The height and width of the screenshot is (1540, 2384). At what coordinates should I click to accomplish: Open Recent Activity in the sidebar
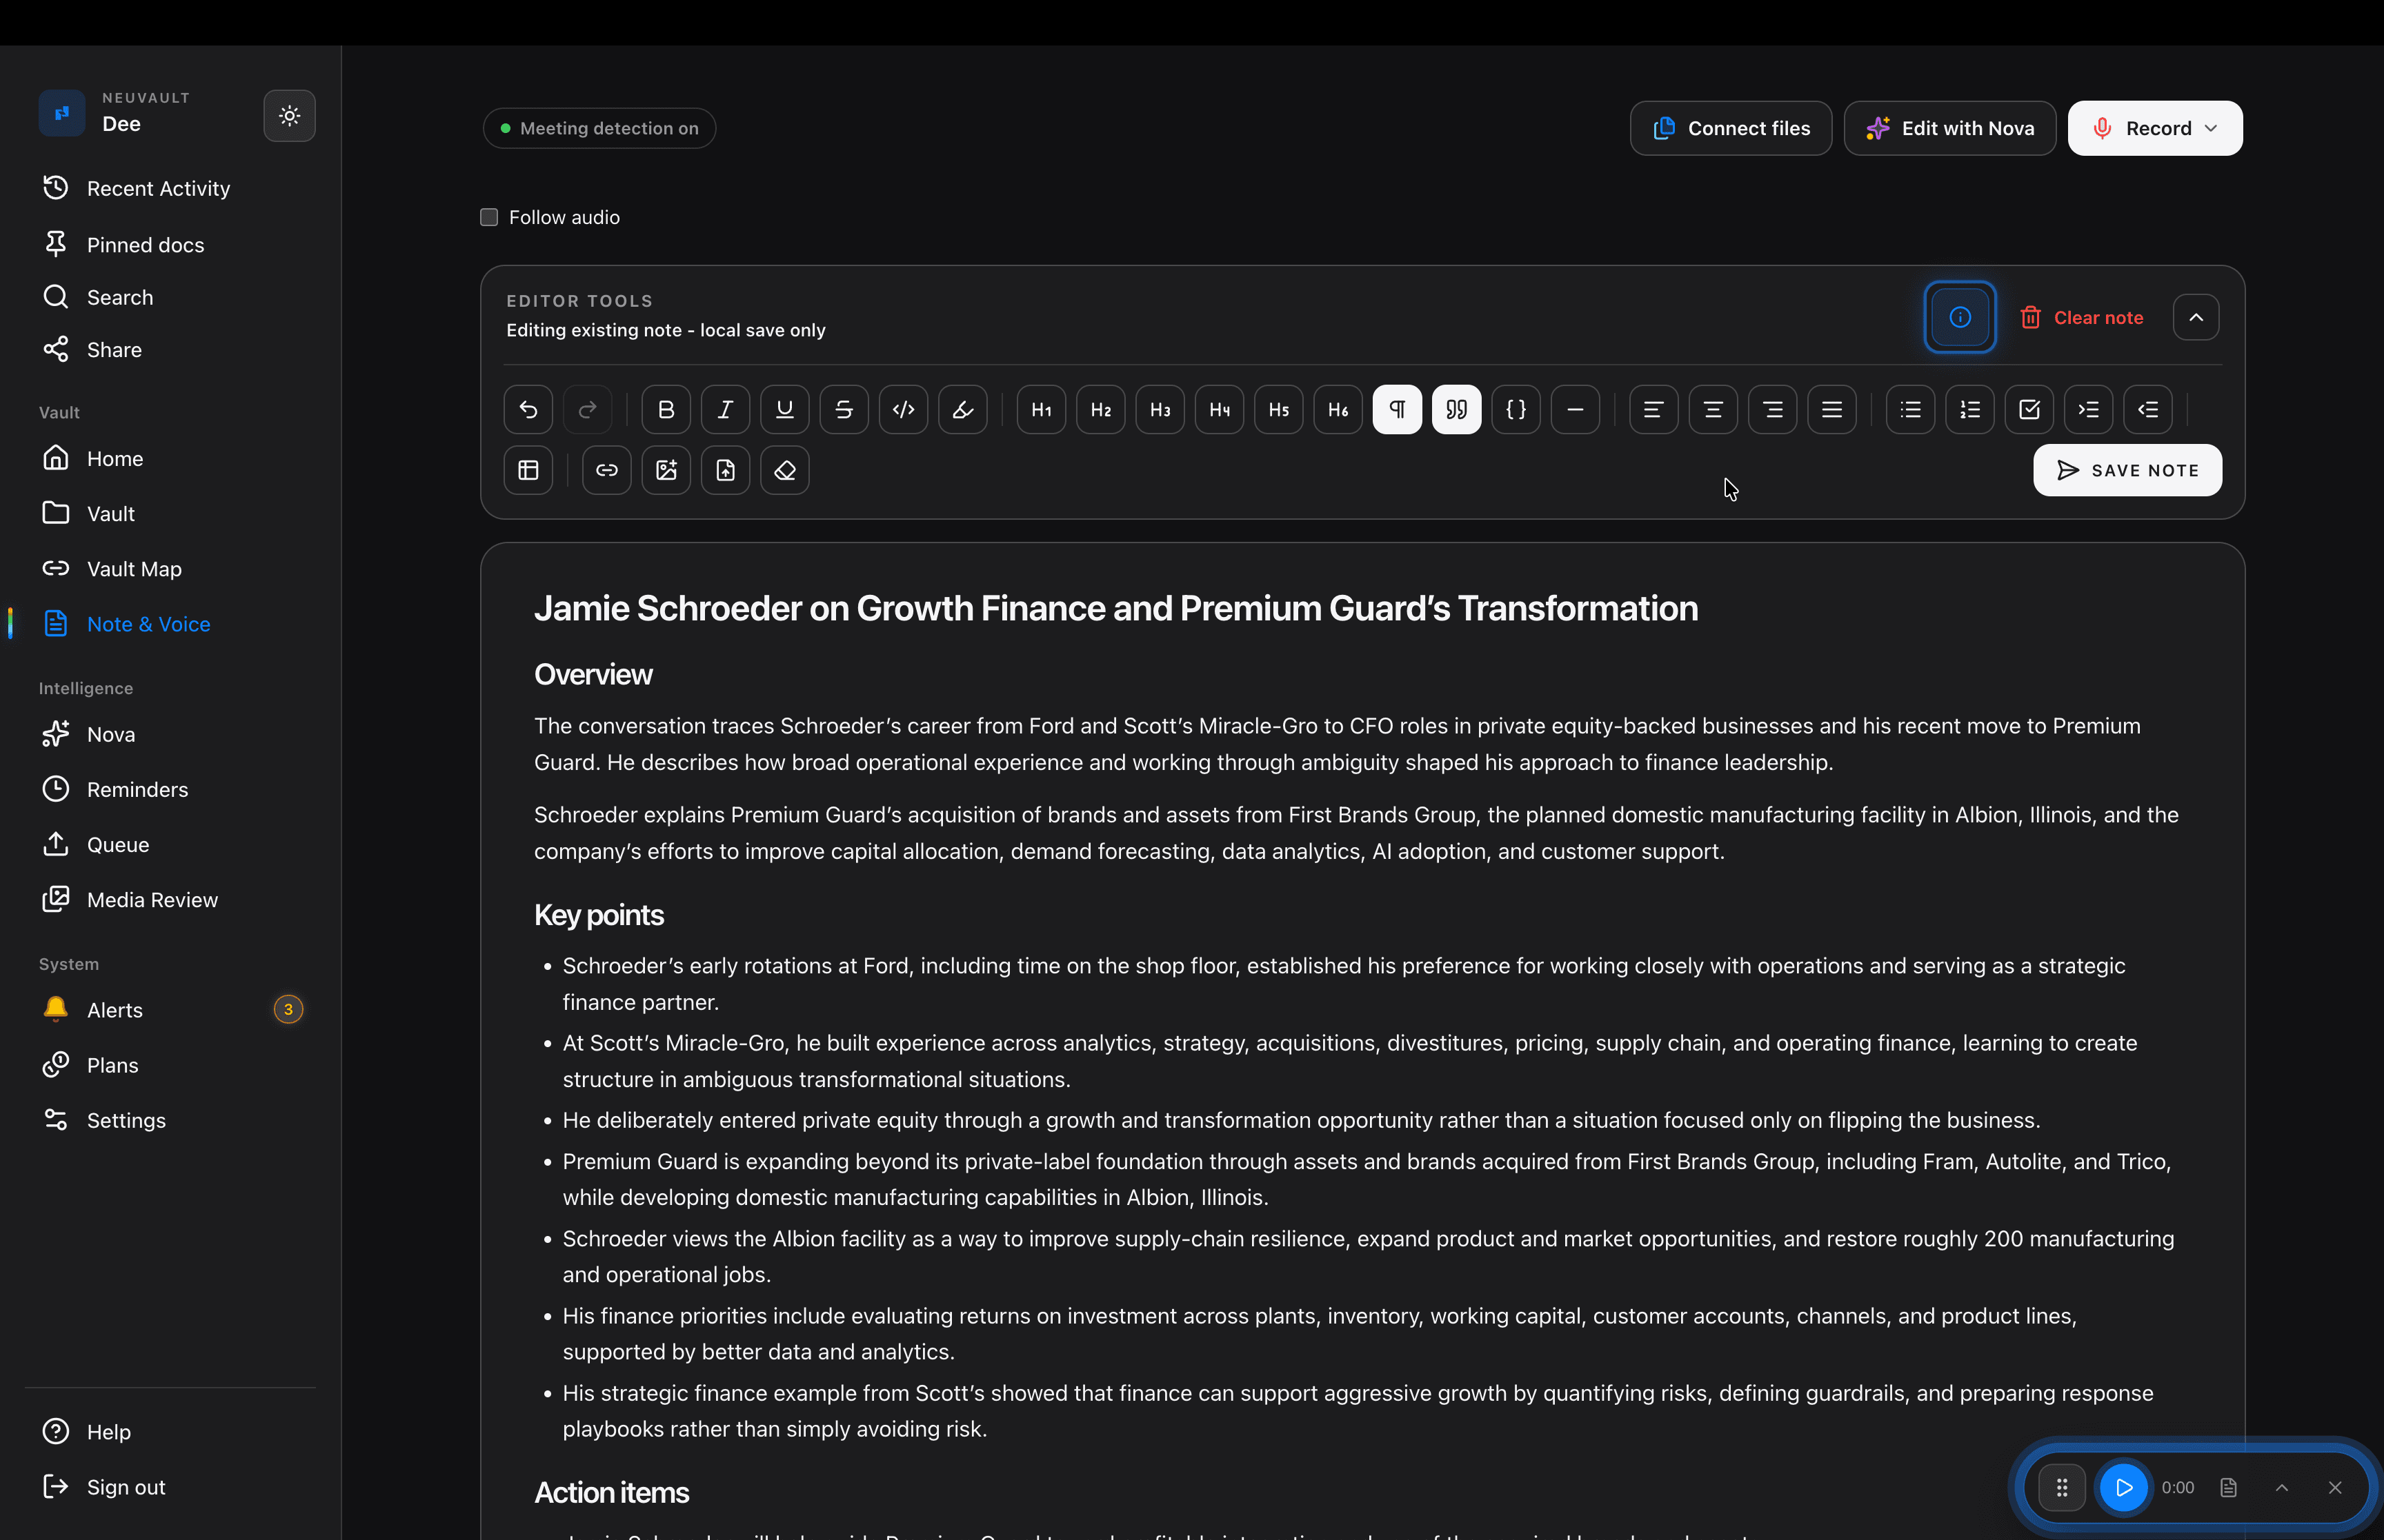(x=158, y=188)
